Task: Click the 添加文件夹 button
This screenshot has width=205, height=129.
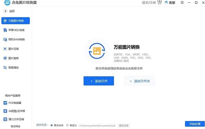Action: 139,81
